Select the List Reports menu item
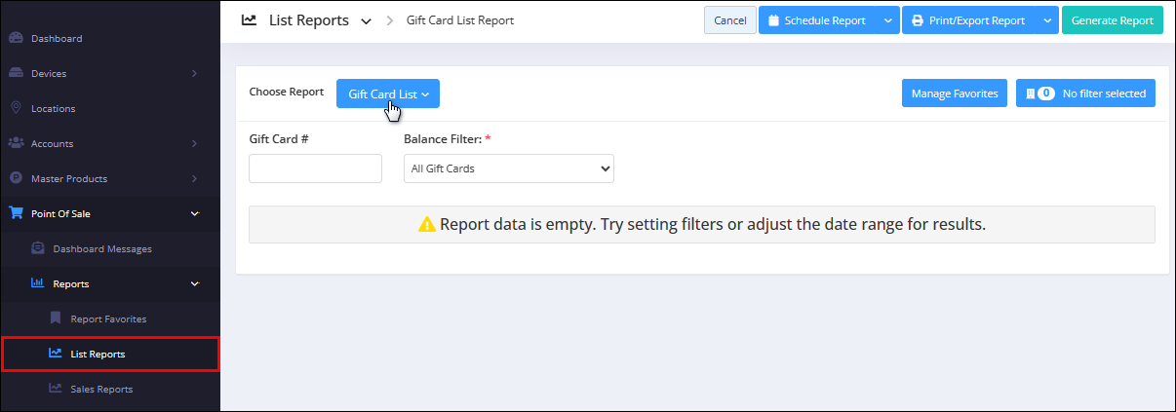 (x=110, y=354)
